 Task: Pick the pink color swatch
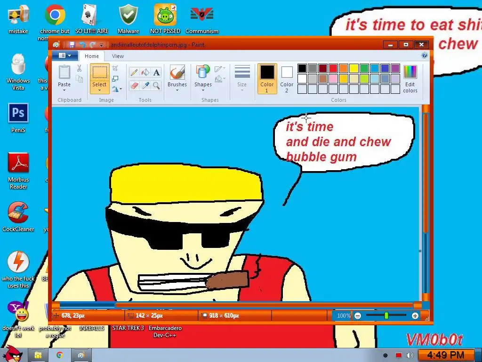click(333, 79)
